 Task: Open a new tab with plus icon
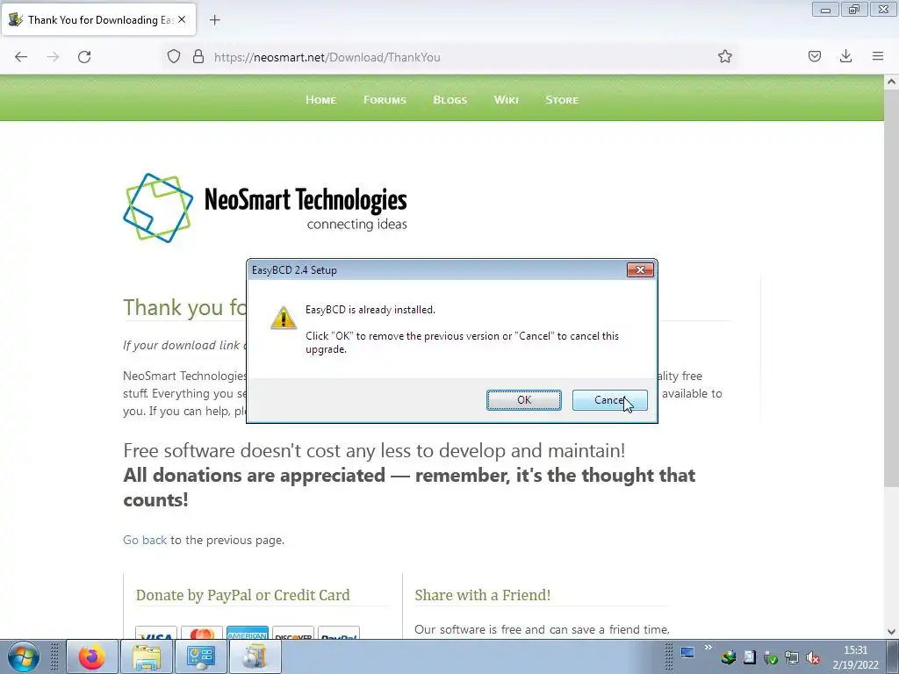tap(214, 20)
